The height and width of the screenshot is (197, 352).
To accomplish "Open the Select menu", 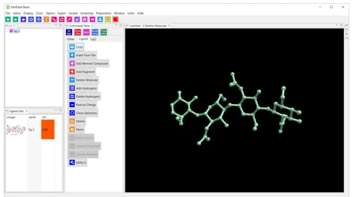I will pyautogui.click(x=17, y=13).
